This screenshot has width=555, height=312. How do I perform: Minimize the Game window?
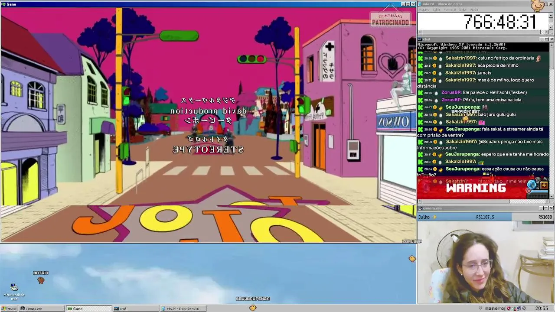click(x=403, y=4)
